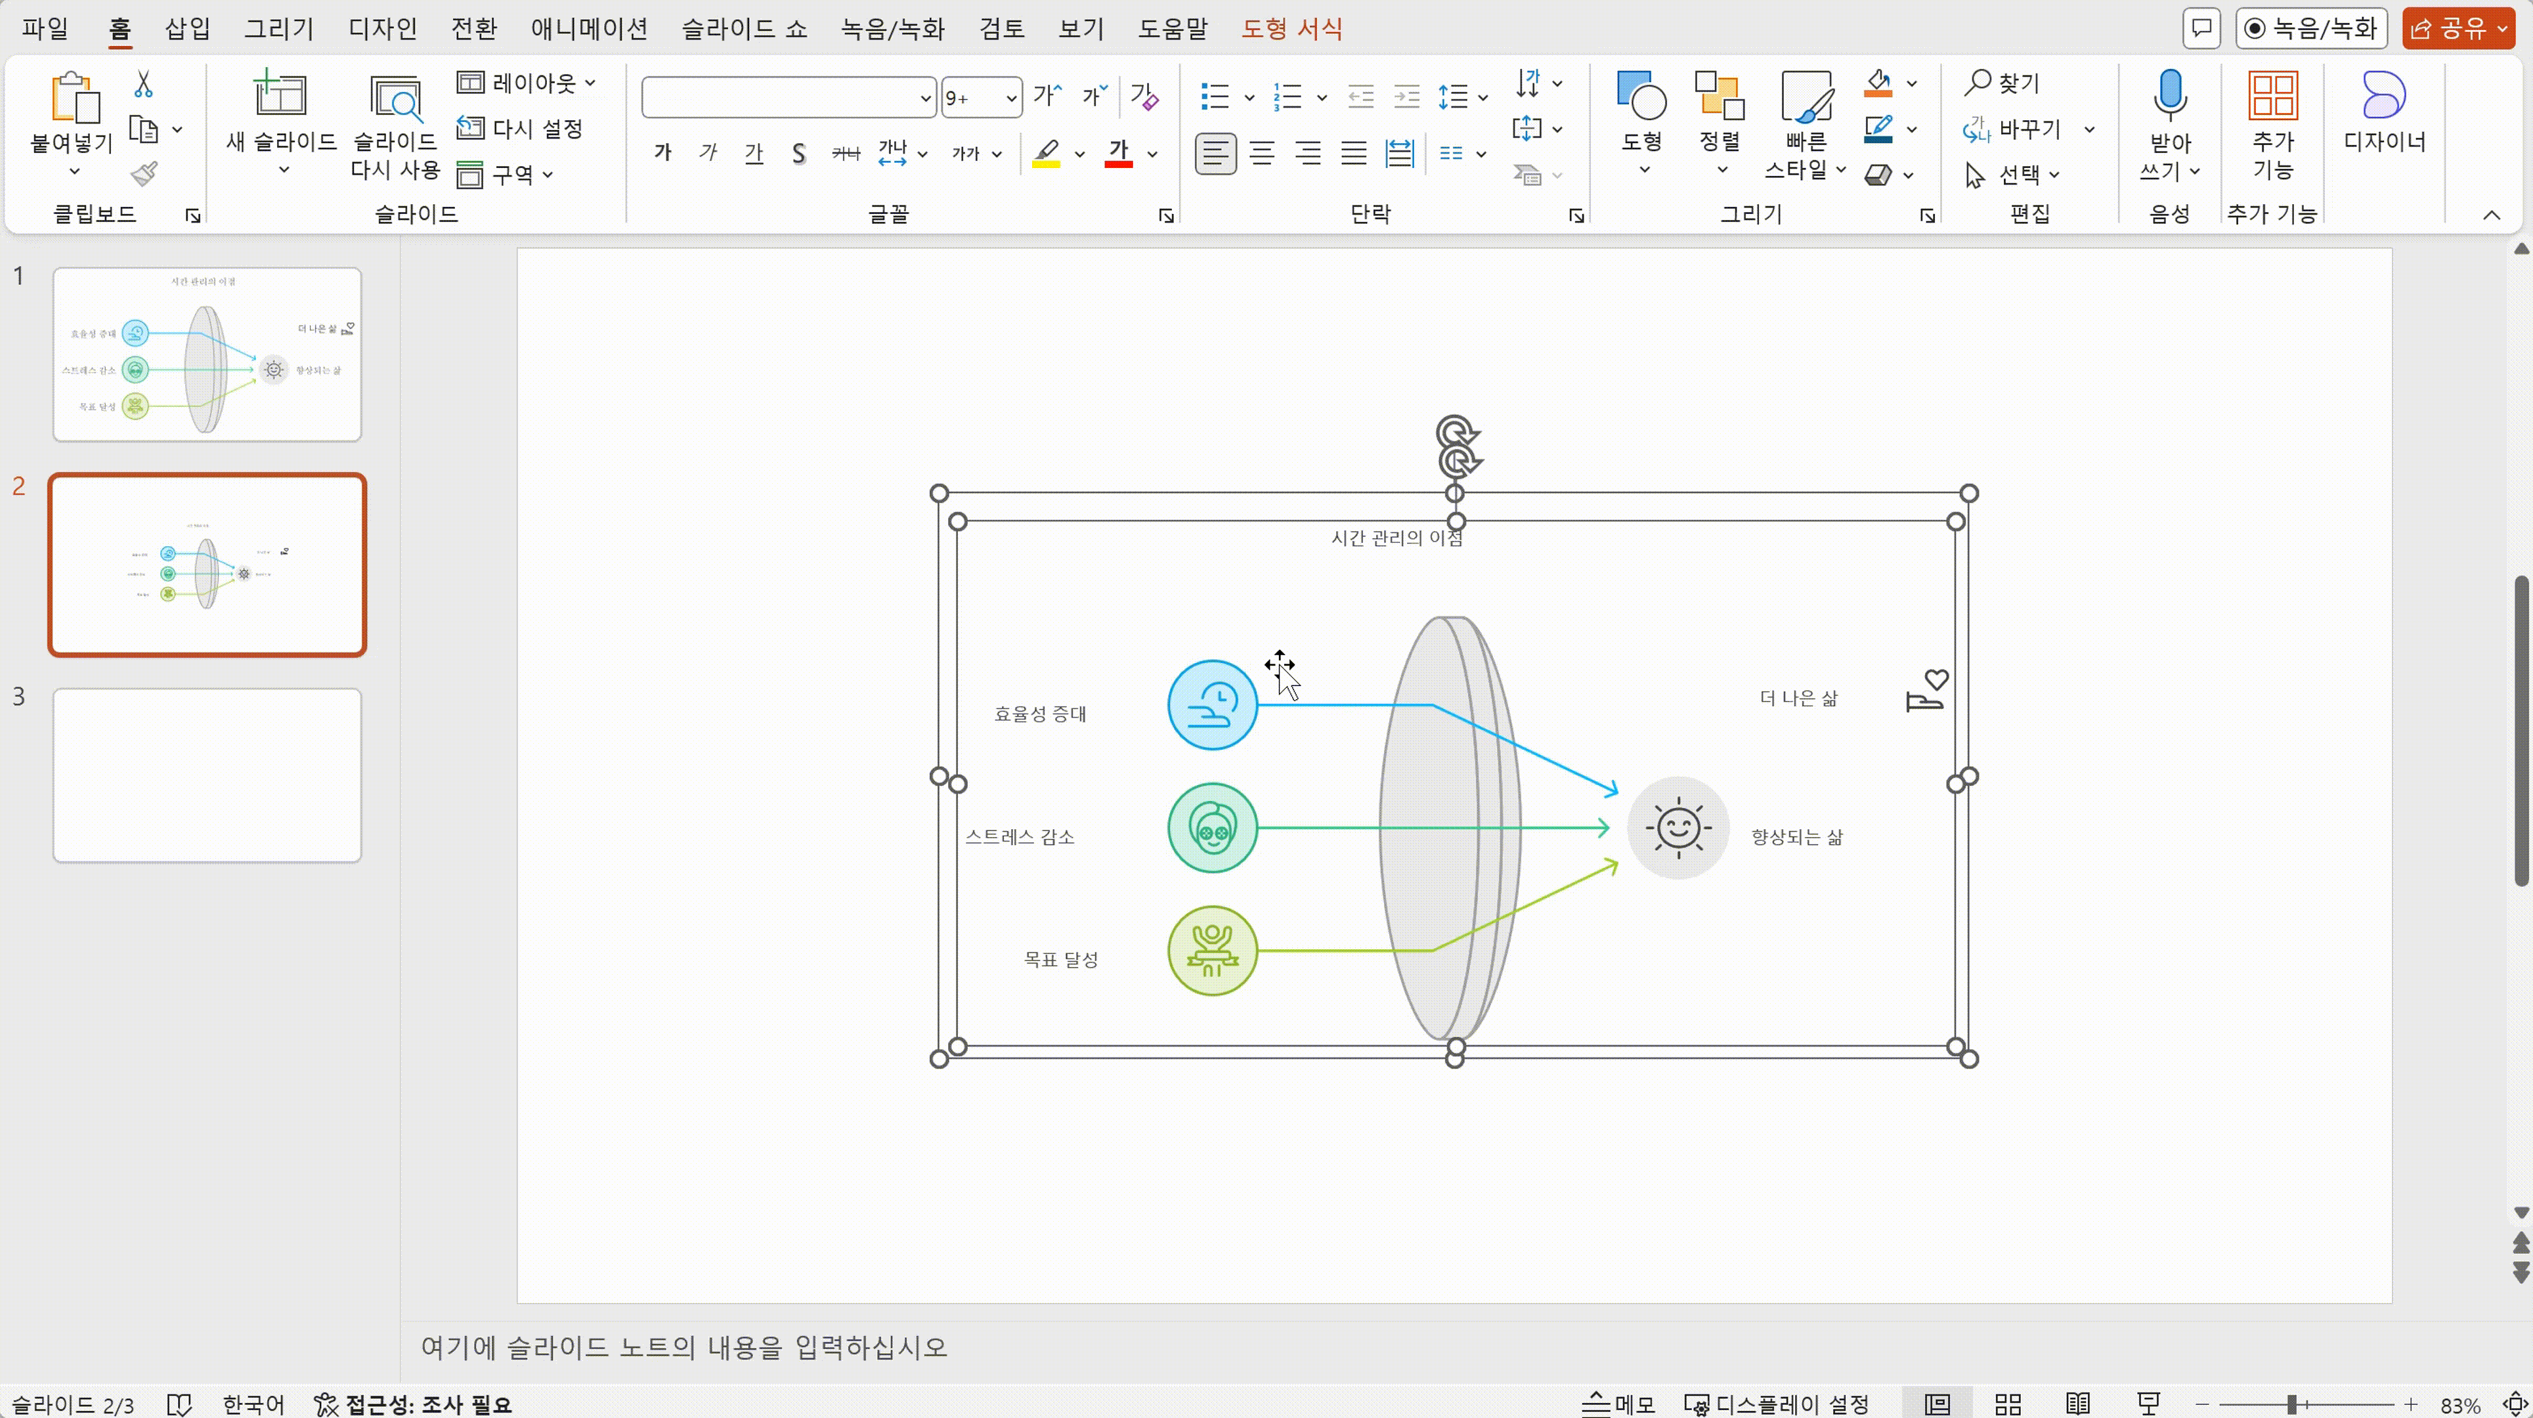The width and height of the screenshot is (2533, 1418).
Task: Decrease list indent level icon
Action: pos(1361,97)
